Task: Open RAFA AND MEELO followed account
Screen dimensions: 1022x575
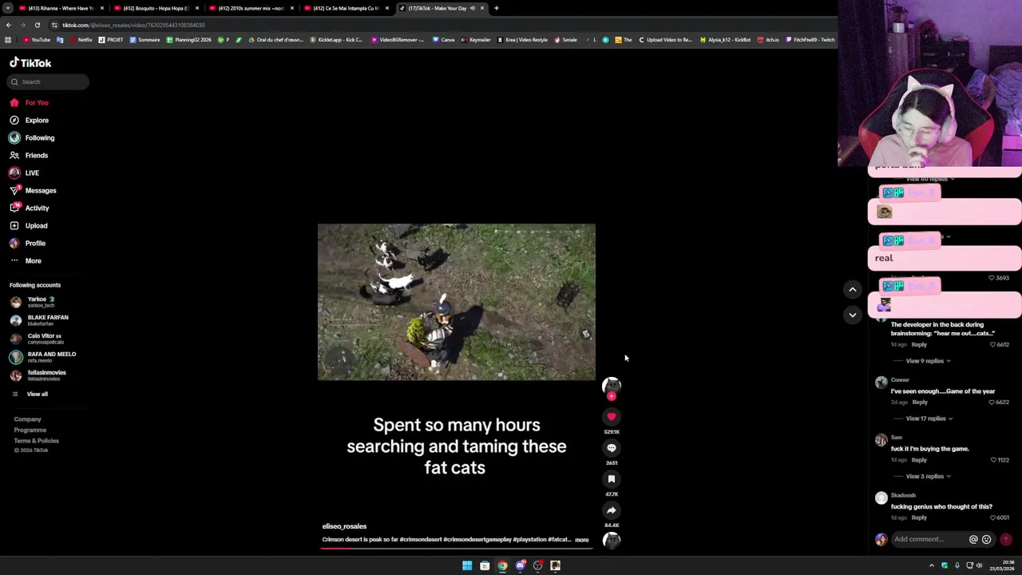Action: (43, 357)
